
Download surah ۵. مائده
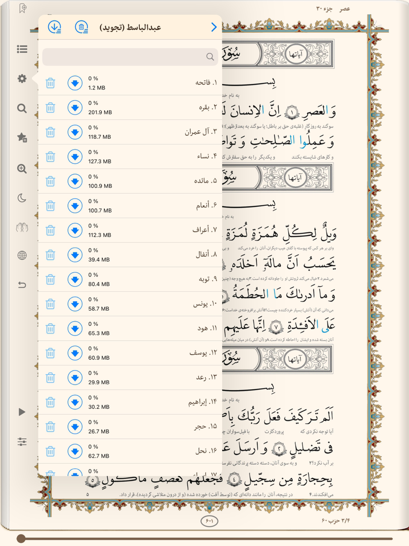point(75,181)
